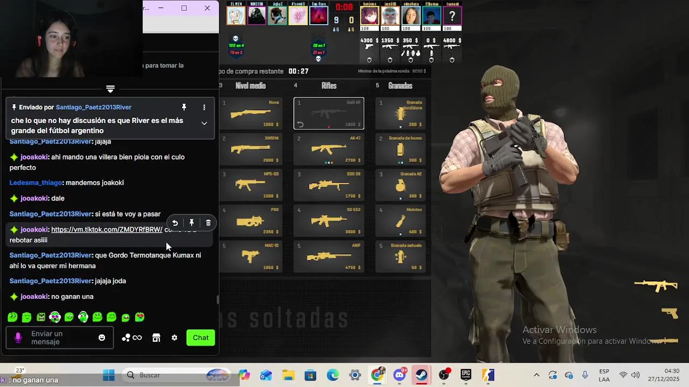The height and width of the screenshot is (387, 689).
Task: Buy the Molotov
Action: pos(400,221)
